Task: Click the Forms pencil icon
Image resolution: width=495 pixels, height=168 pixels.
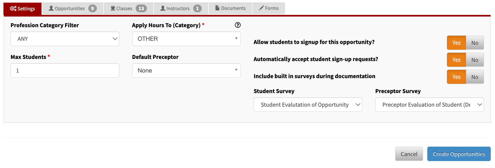Action: 261,8
